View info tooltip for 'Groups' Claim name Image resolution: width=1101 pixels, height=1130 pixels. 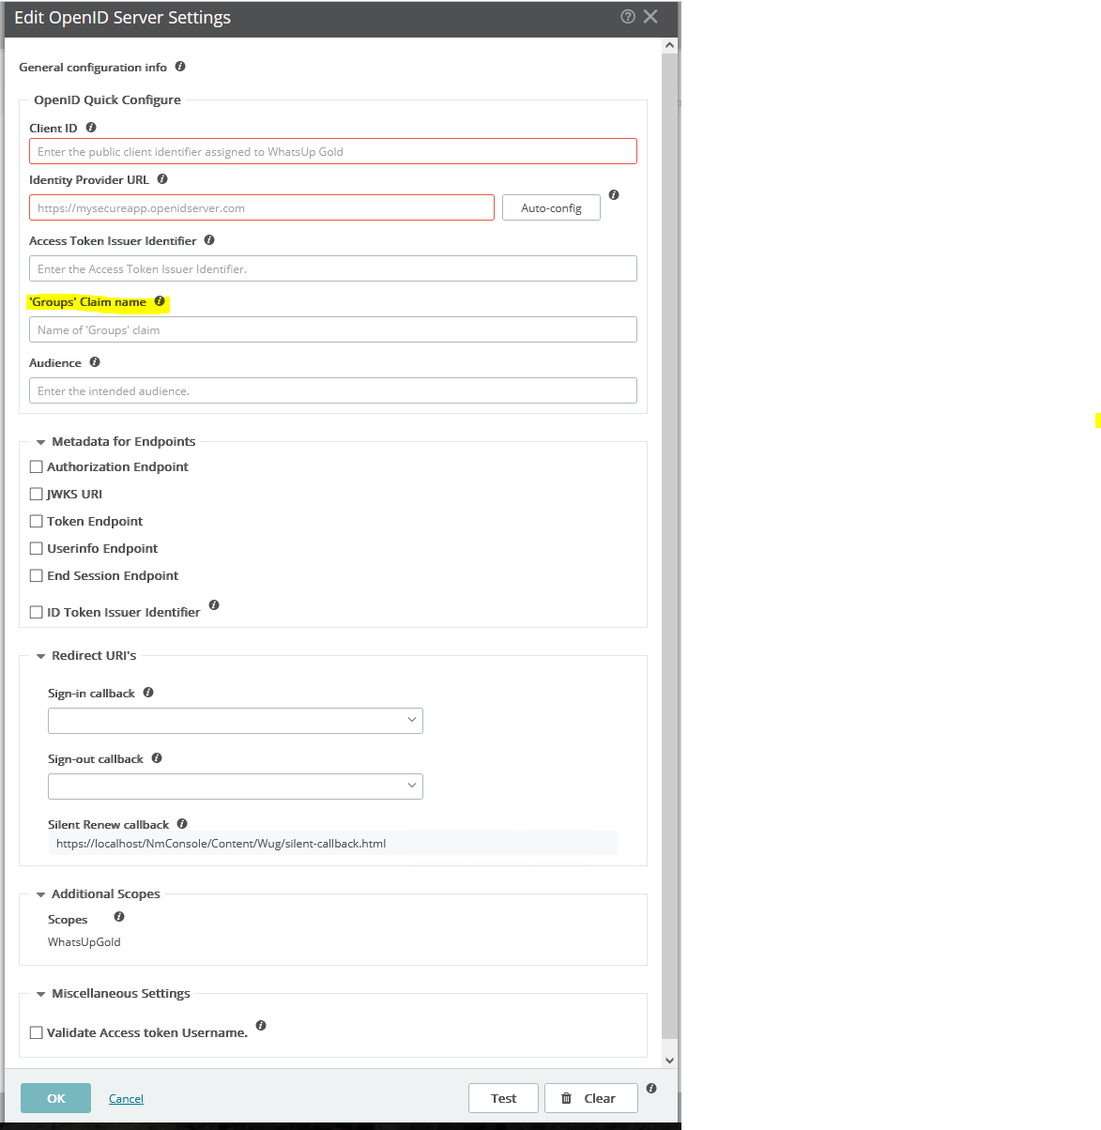159,301
